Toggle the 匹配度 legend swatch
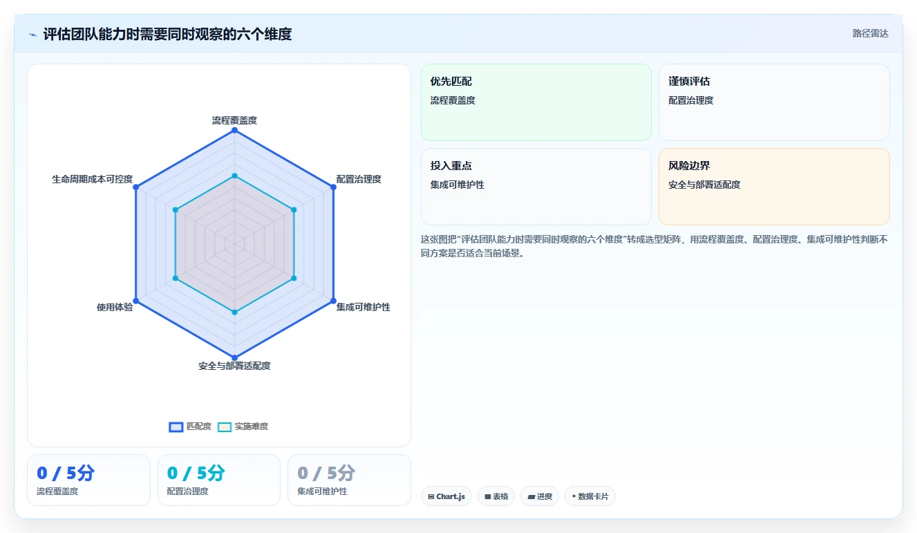The image size is (917, 533). point(176,427)
